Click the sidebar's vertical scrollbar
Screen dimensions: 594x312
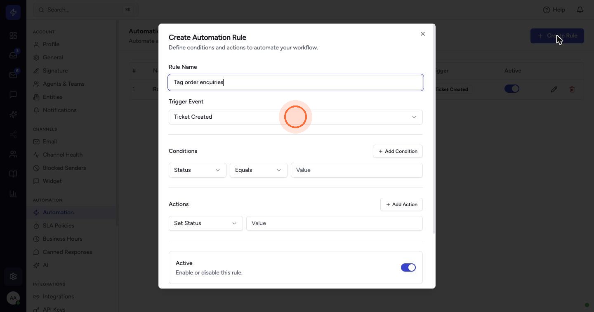(x=117, y=124)
